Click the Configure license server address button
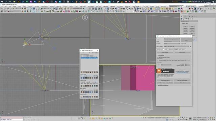The height and width of the screenshot is (121, 216). point(165,83)
